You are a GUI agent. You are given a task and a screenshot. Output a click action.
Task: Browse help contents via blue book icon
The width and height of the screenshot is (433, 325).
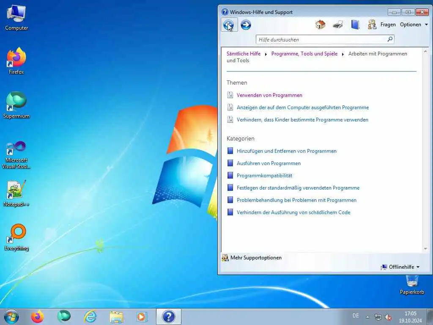355,25
